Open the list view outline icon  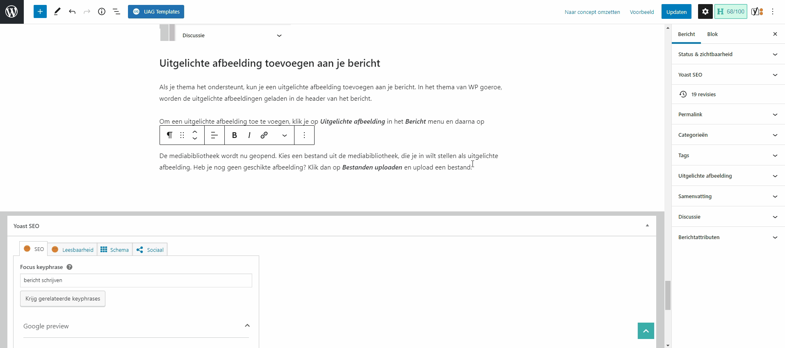coord(116,12)
